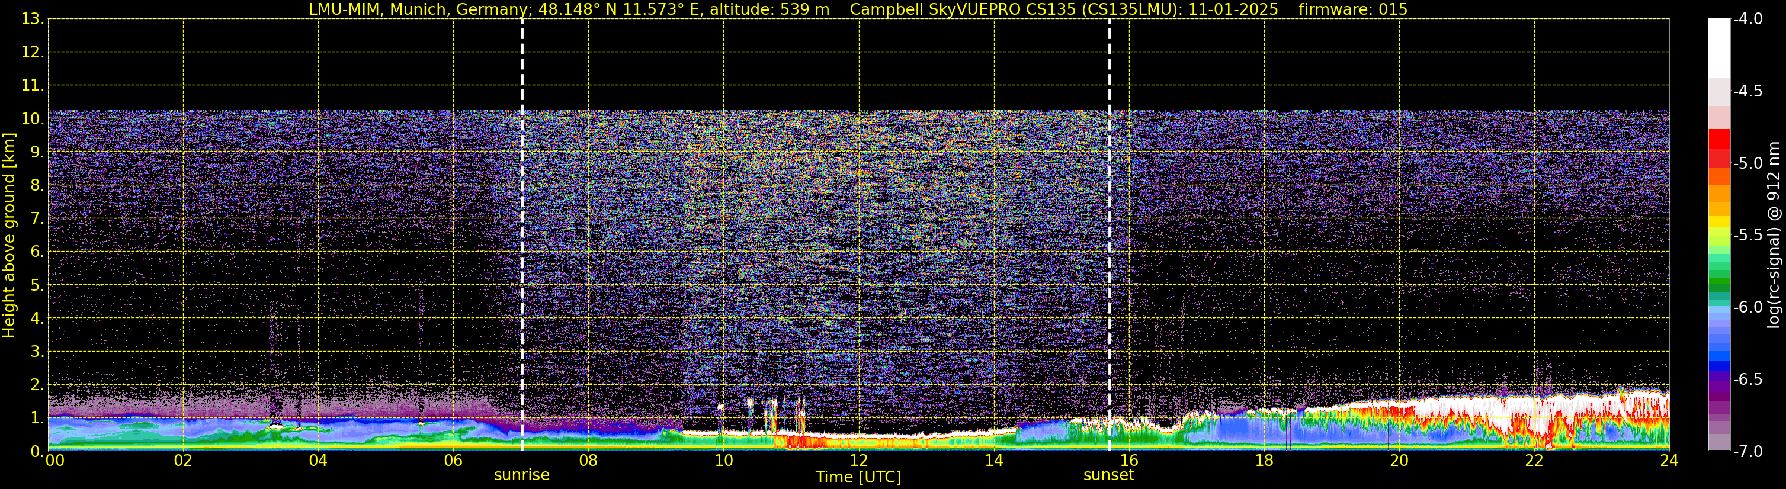This screenshot has height=489, width=1786.
Task: Click the time tick label '20'
Action: (1399, 461)
